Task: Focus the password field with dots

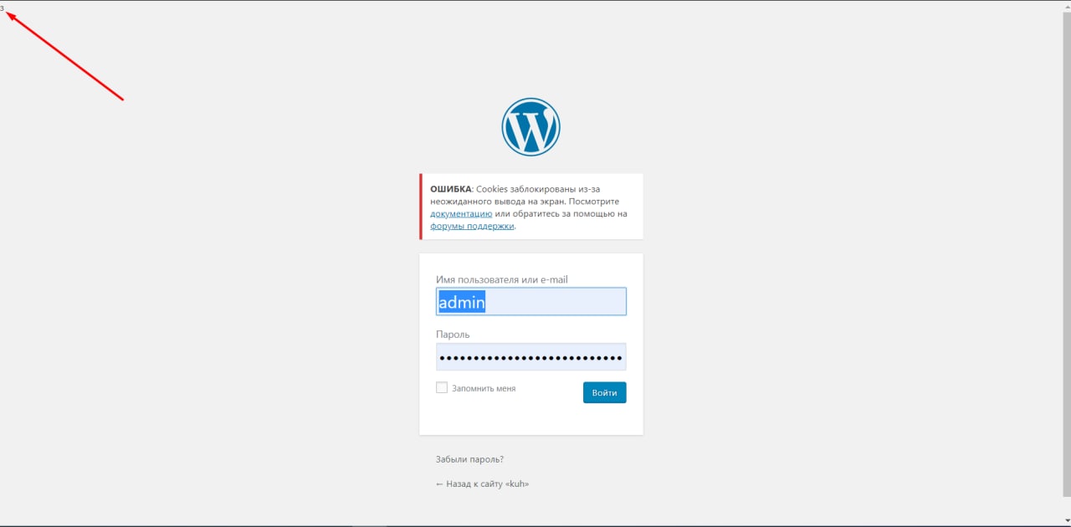Action: tap(530, 357)
